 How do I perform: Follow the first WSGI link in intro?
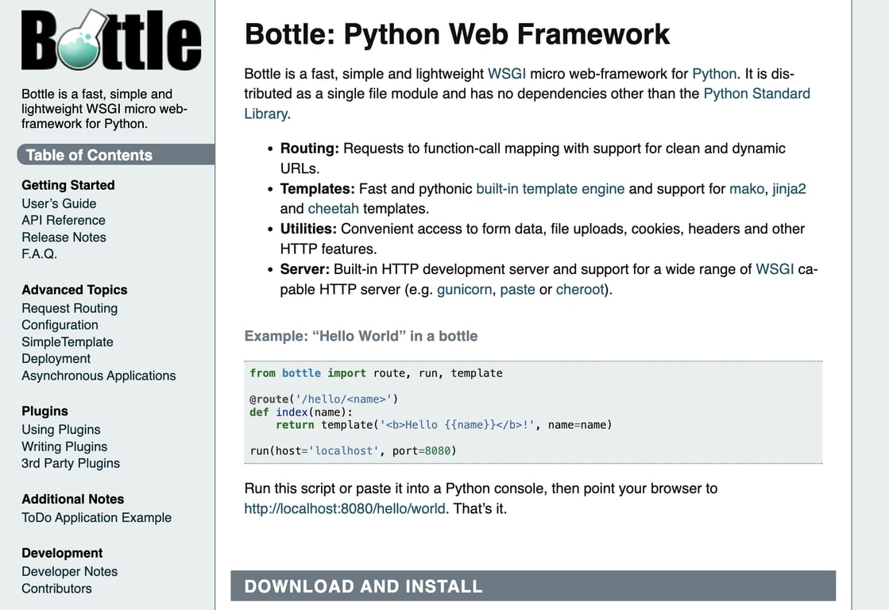click(506, 74)
